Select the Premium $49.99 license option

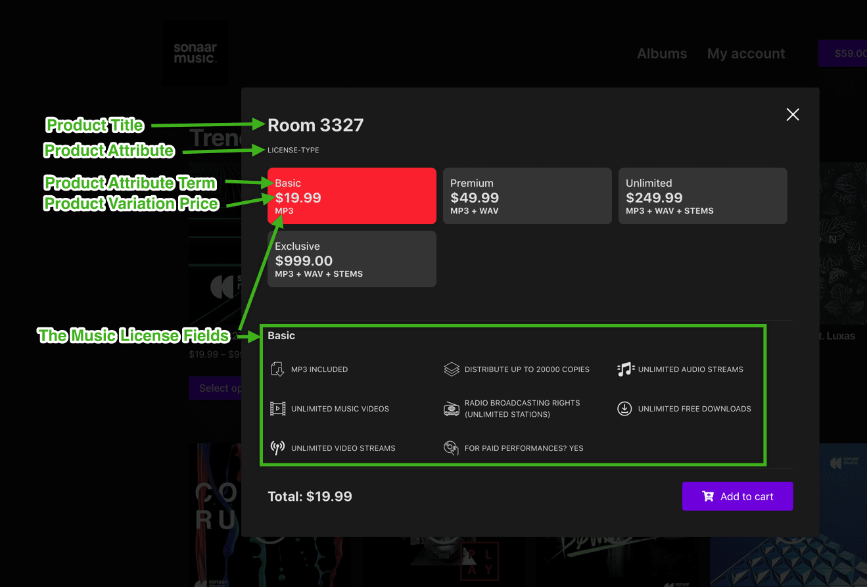(527, 196)
